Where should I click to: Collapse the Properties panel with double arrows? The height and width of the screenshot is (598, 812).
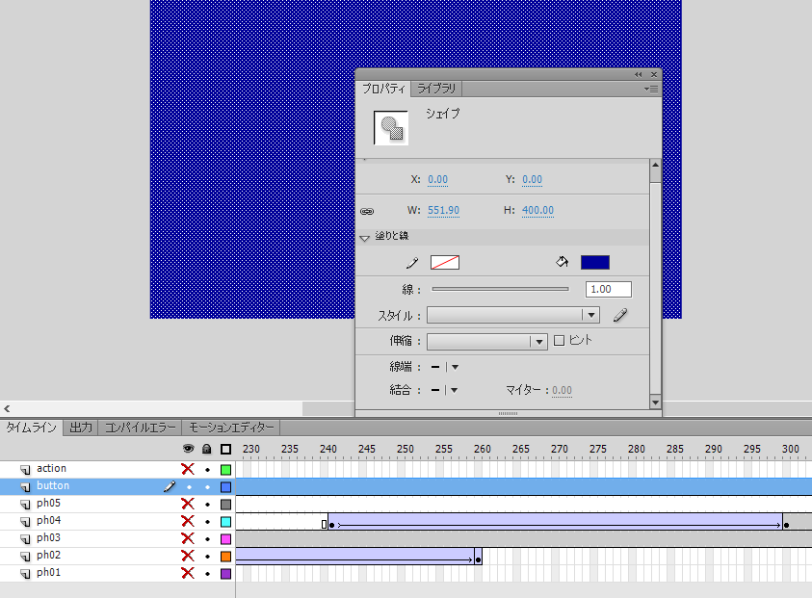point(638,74)
